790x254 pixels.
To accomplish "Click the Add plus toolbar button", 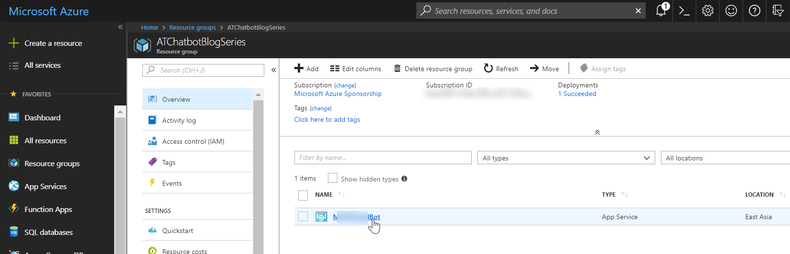I will click(x=306, y=68).
